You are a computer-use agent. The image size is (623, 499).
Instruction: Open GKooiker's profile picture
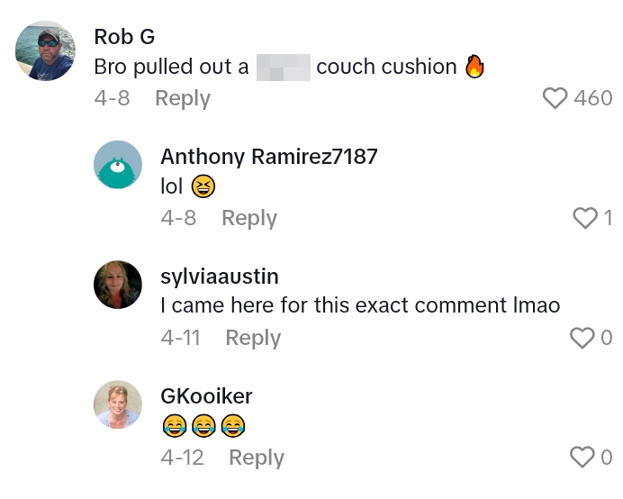(x=118, y=404)
